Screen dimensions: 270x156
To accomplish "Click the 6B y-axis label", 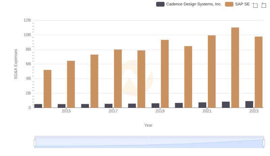I will 28,64.
